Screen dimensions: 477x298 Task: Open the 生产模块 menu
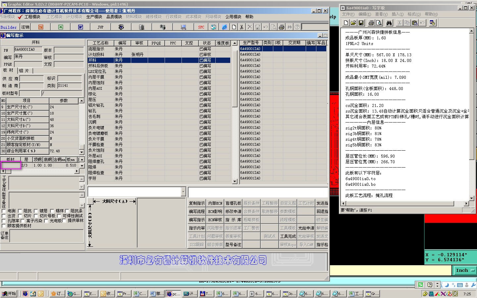pos(94,17)
